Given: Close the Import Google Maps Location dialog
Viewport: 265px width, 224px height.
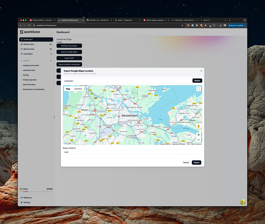Looking at the screenshot, I should 201,71.
